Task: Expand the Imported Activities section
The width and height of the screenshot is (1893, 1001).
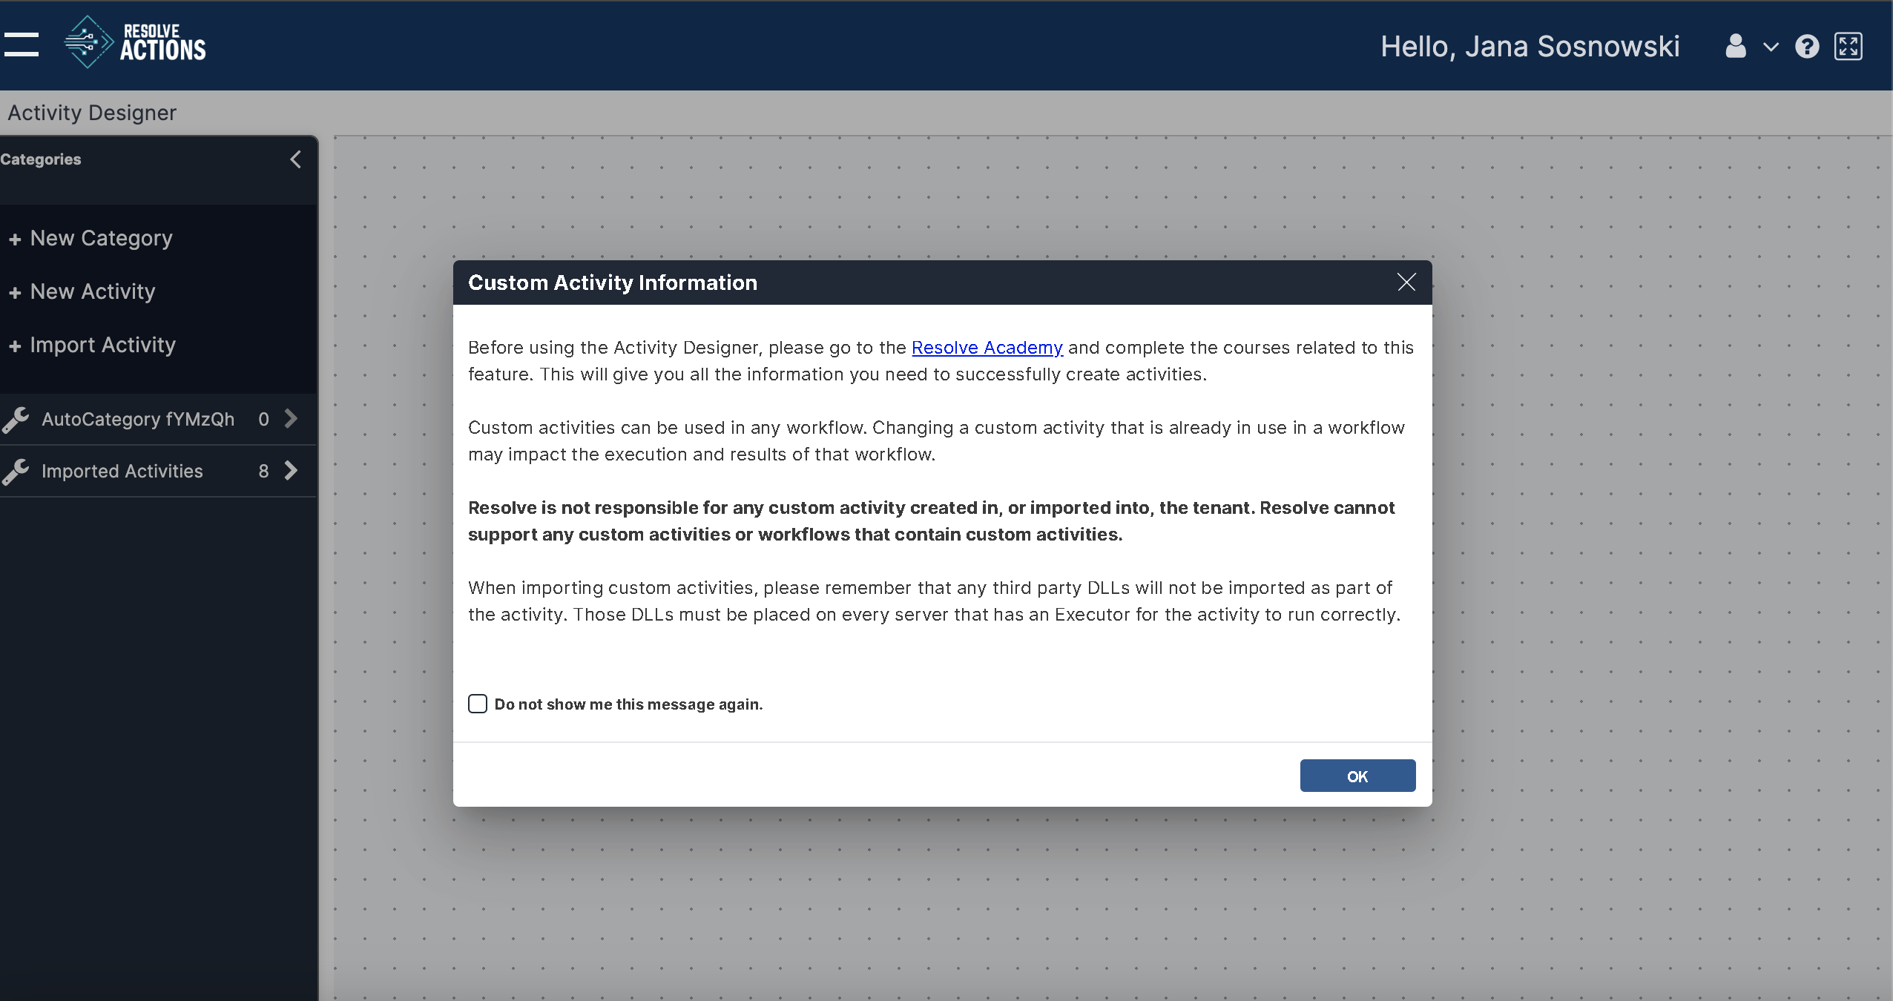Action: click(292, 470)
